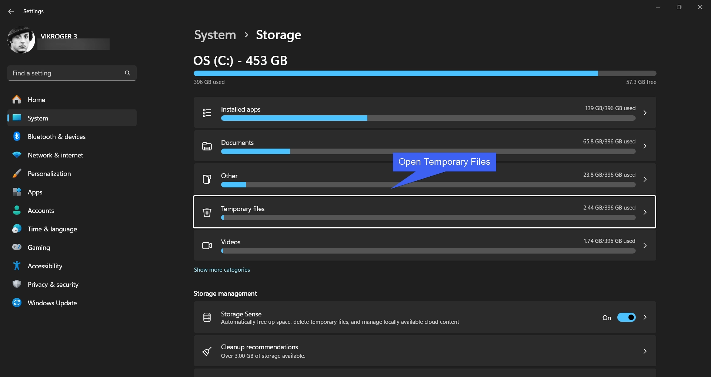Click the VIKROGER 3 profile avatar
The width and height of the screenshot is (711, 377).
point(21,40)
